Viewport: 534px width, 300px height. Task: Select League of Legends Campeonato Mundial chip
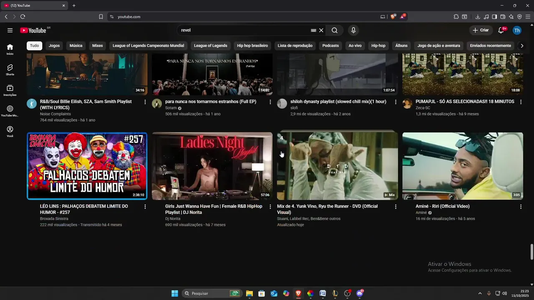point(148,46)
